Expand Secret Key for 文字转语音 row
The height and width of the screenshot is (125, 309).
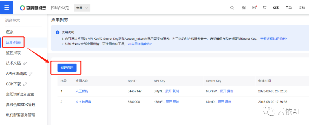point(221,102)
